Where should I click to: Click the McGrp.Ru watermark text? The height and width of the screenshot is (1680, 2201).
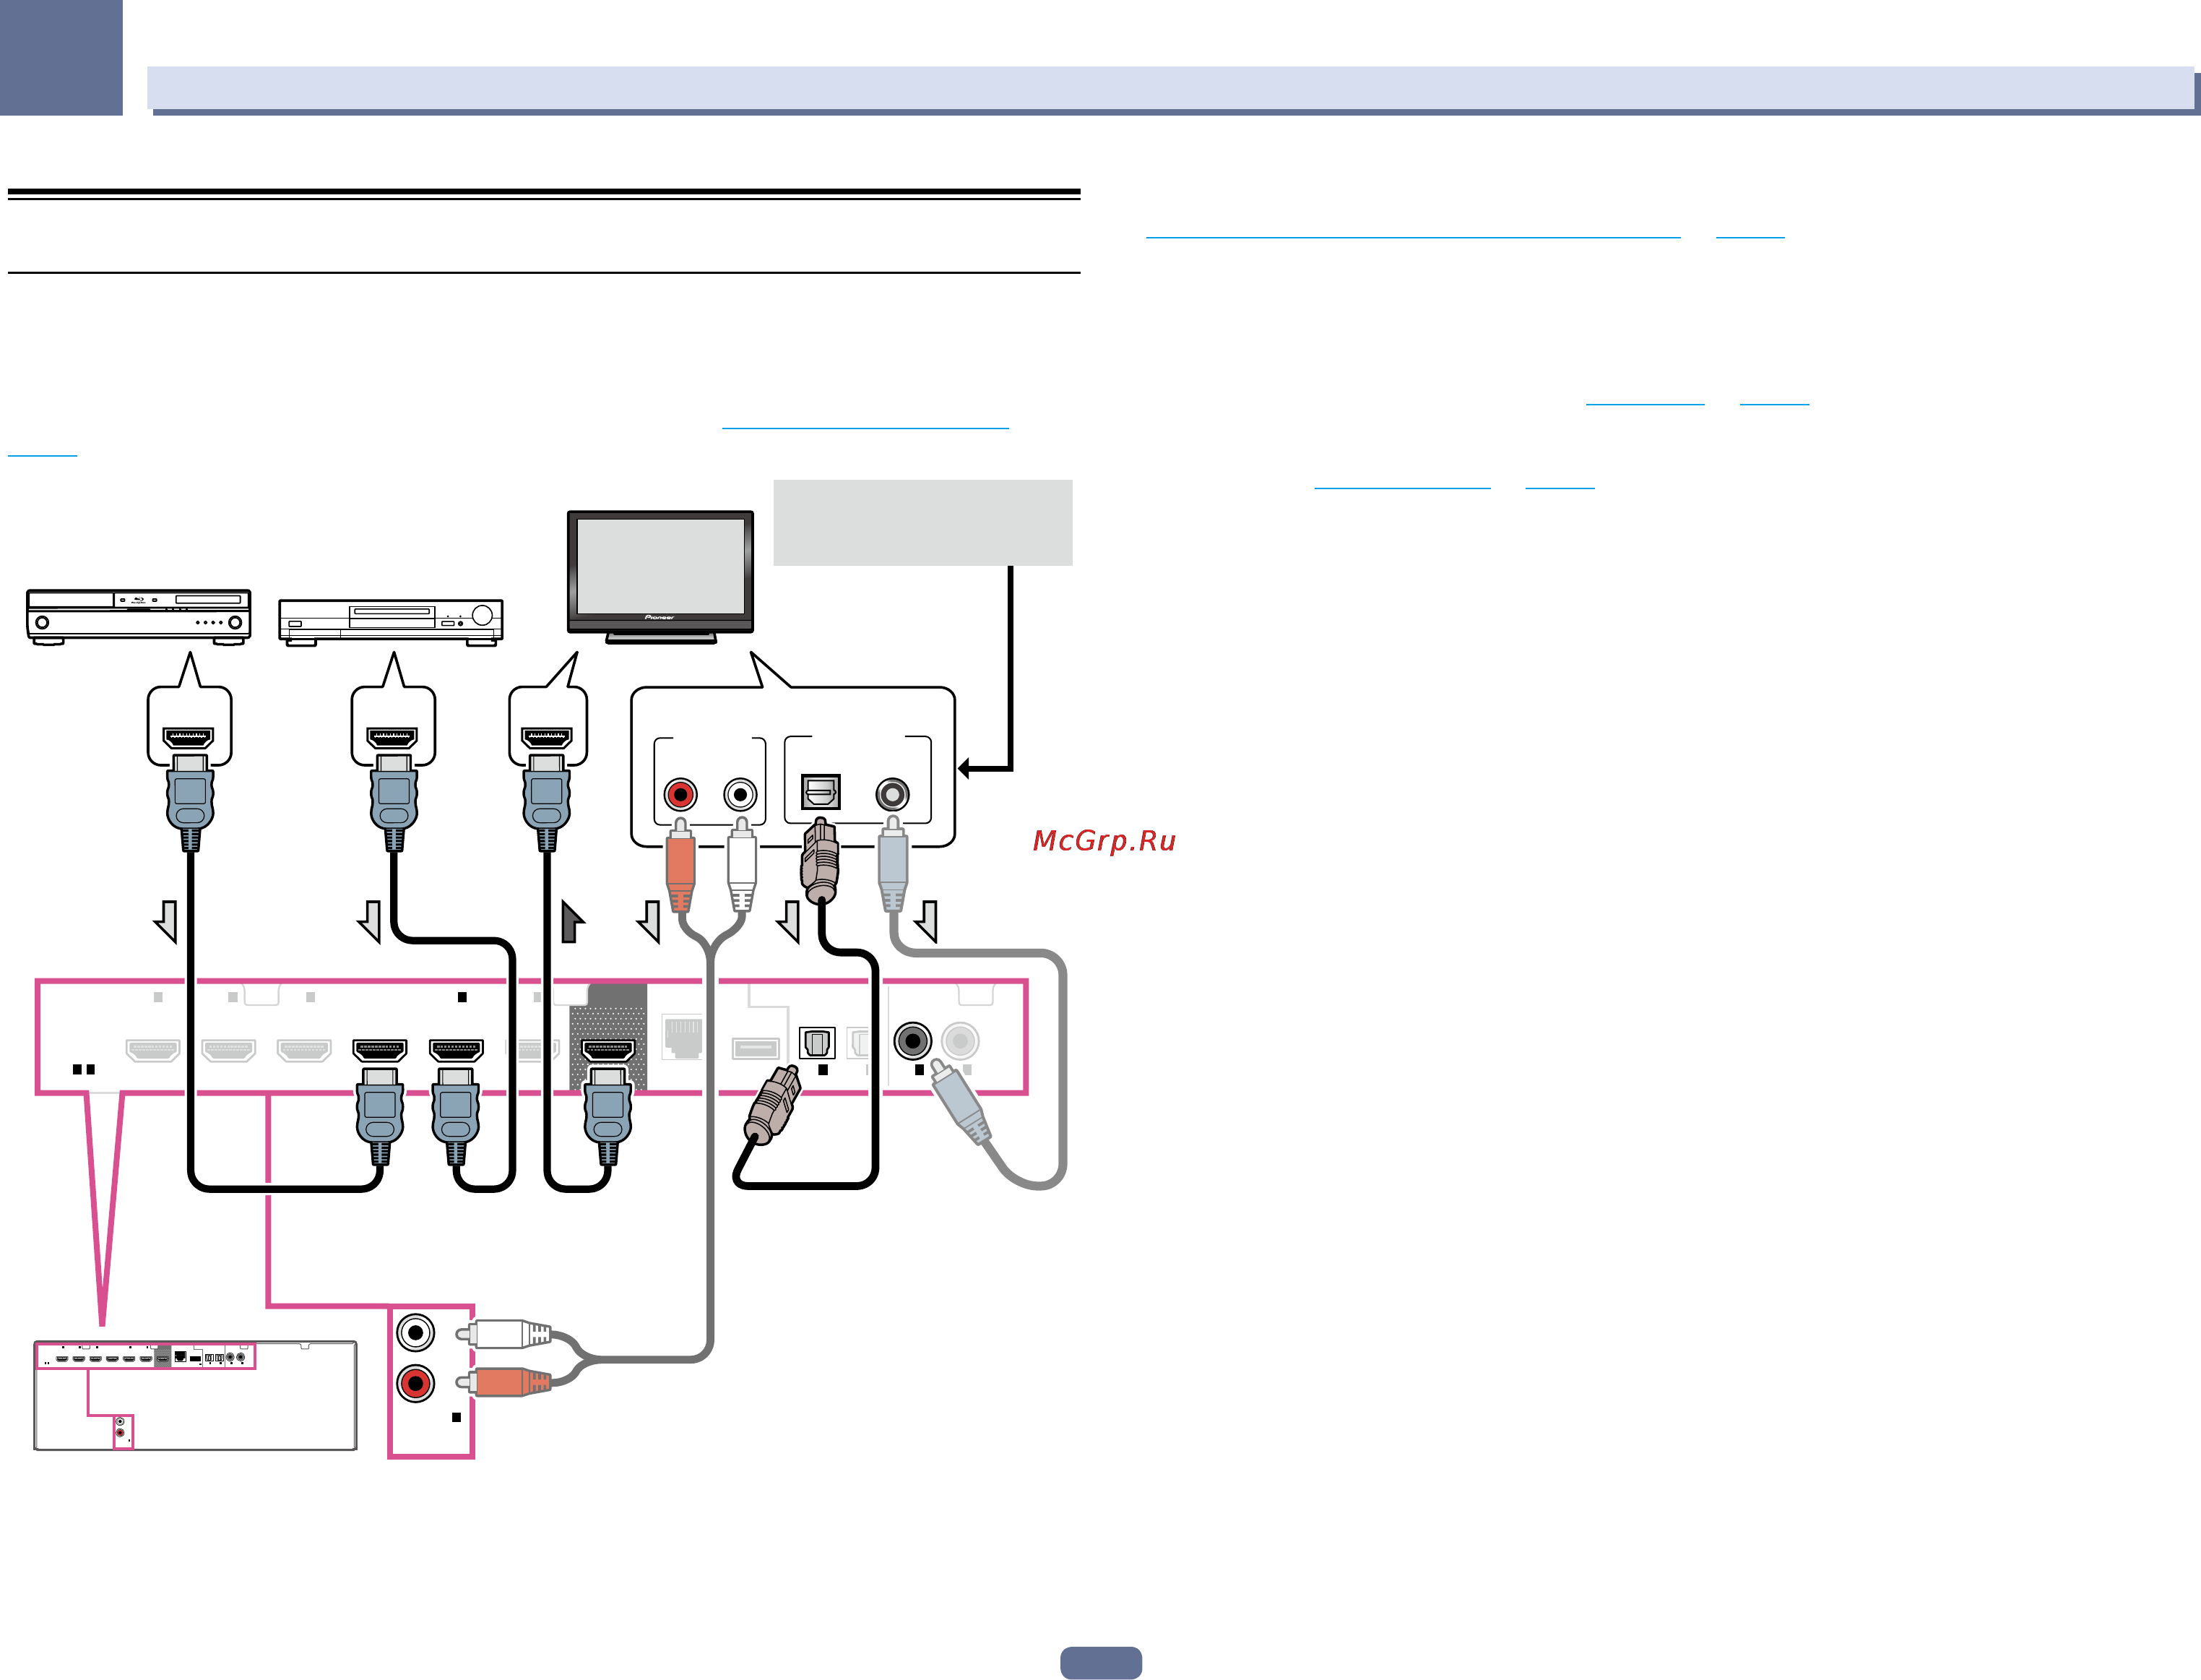point(1104,841)
